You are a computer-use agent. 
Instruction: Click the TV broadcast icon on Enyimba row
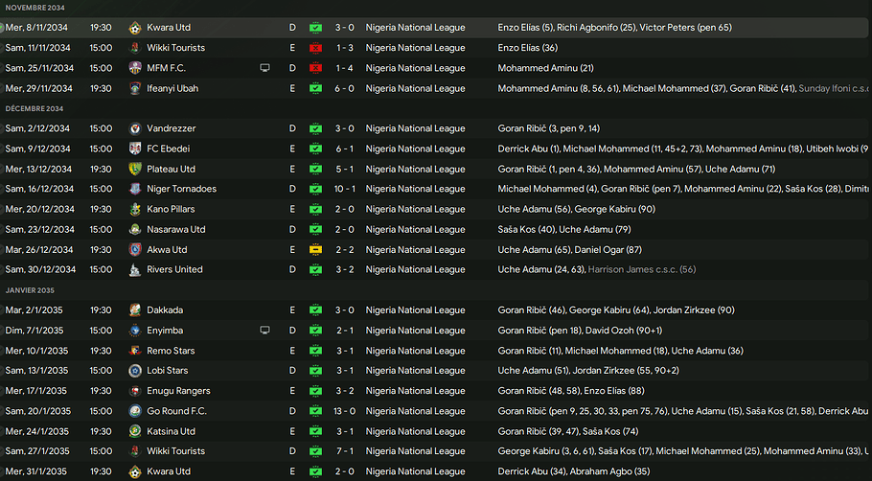[x=264, y=331]
